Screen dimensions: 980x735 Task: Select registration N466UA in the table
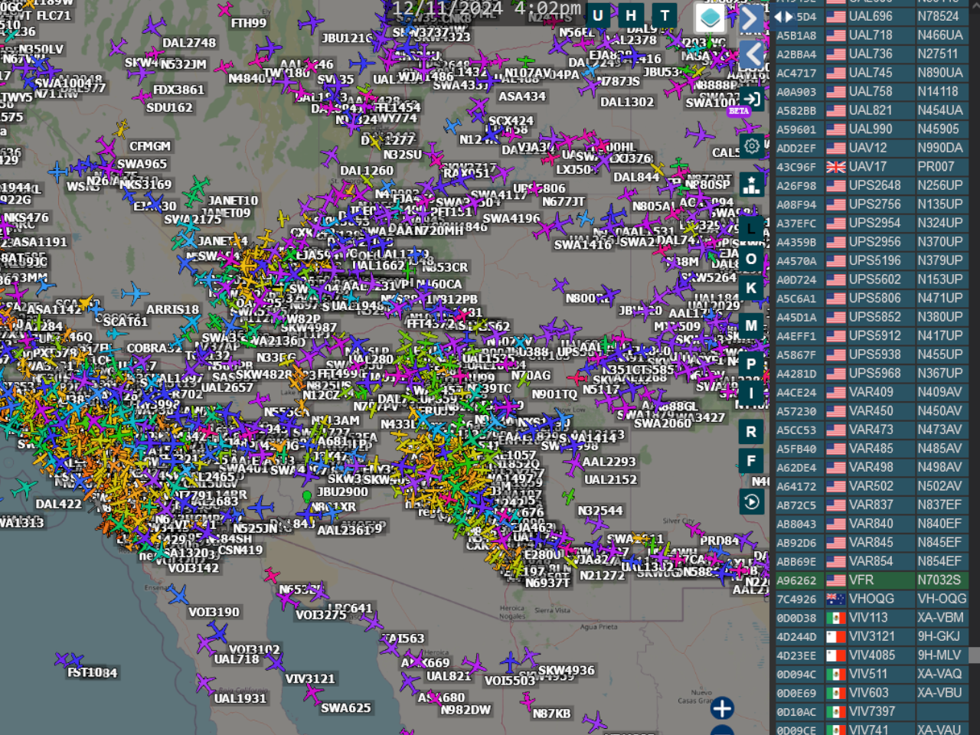[939, 35]
